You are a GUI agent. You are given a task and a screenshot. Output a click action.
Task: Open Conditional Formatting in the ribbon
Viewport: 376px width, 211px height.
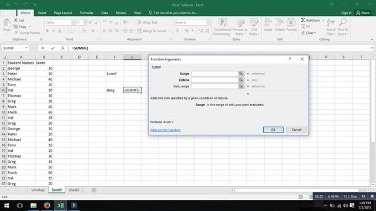pos(223,27)
